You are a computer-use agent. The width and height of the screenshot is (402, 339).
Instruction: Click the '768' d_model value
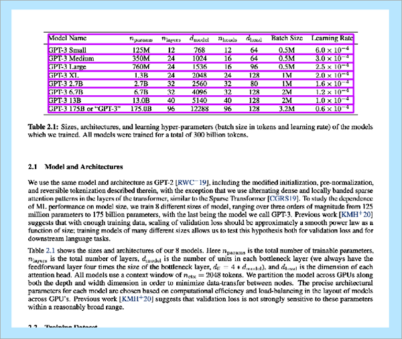coord(200,50)
